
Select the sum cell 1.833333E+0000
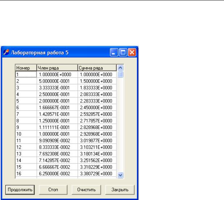pos(97,88)
